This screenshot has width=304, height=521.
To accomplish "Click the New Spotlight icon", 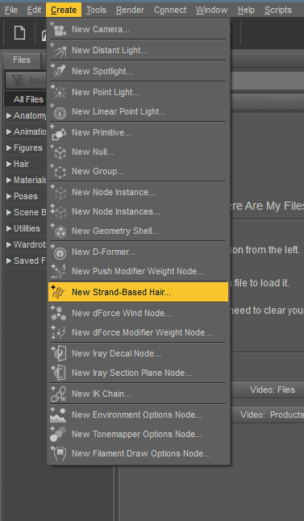I will [59, 71].
